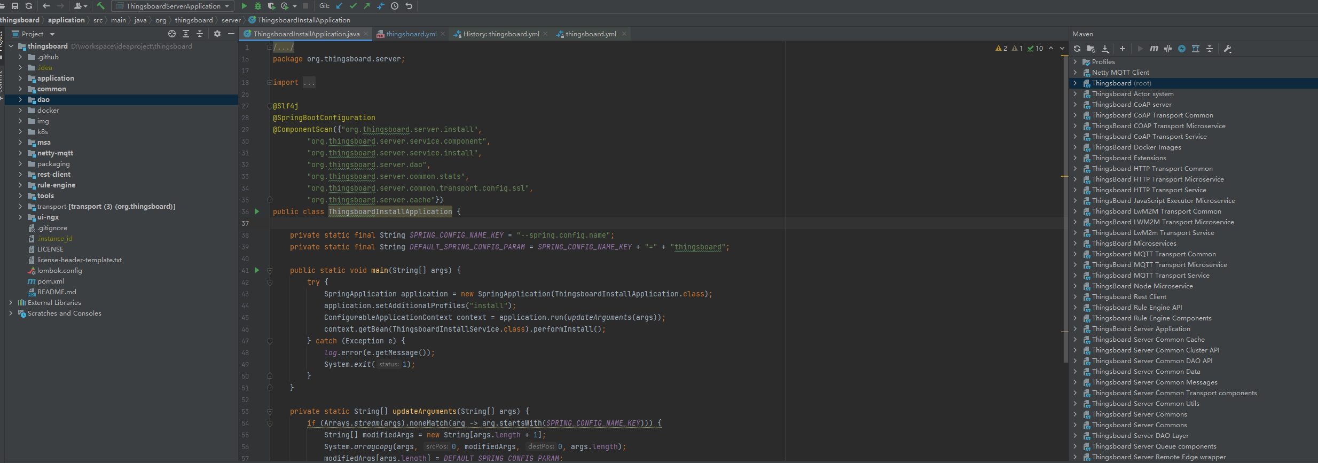Close the History: thingsboard.yml tab
This screenshot has height=463, width=1318.
coord(545,34)
